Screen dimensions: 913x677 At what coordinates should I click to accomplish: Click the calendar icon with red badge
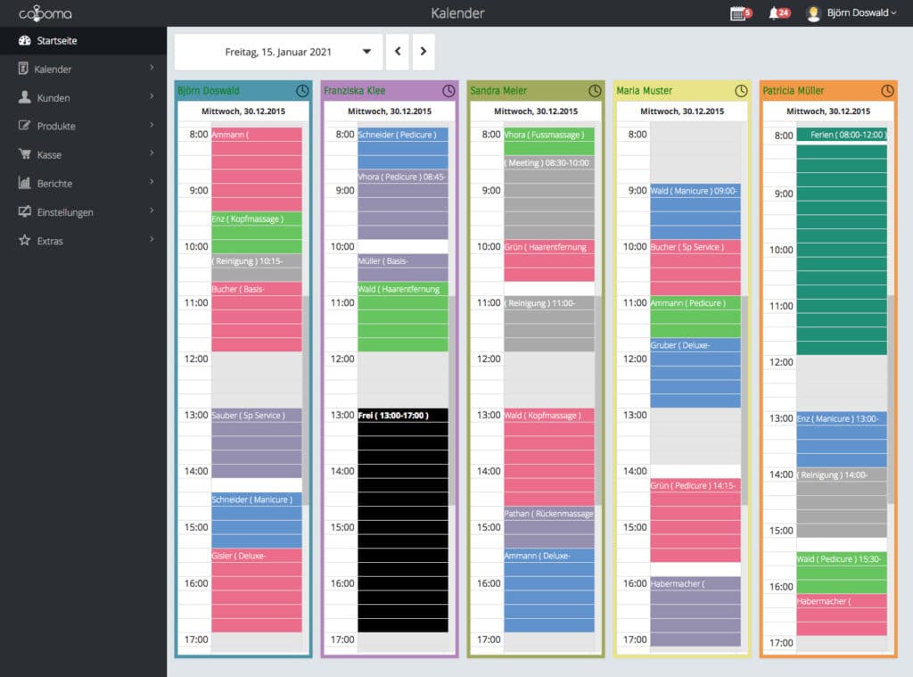pyautogui.click(x=740, y=13)
